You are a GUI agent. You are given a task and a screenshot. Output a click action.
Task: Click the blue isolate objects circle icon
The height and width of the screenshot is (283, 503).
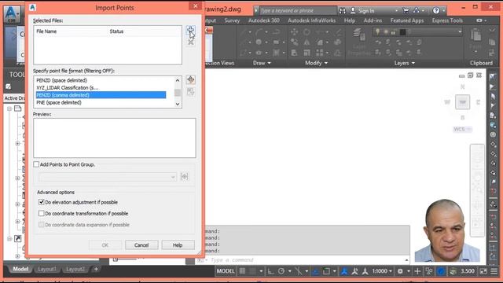point(441,271)
